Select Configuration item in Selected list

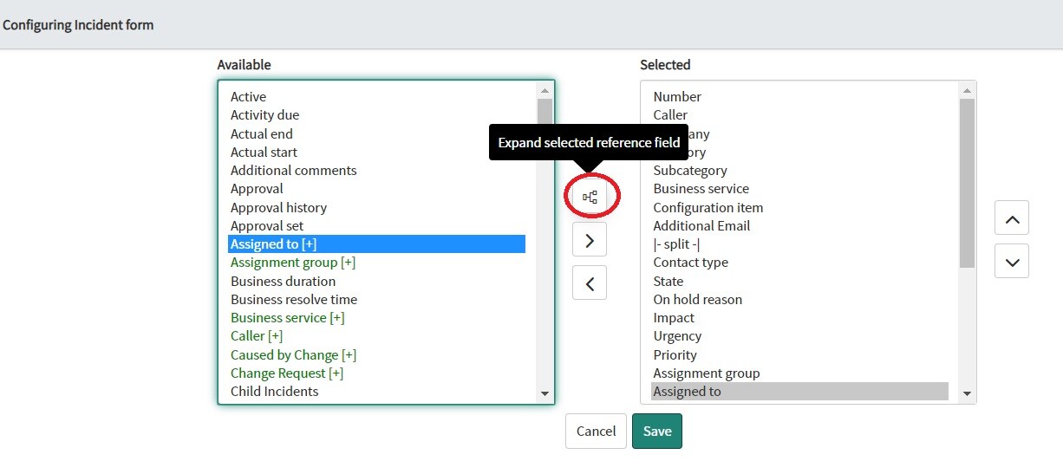click(x=799, y=208)
